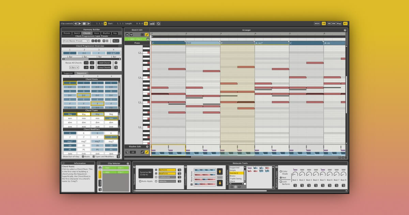409x215 pixels.
Task: Toggle the Collaborate randomizer checkbox
Action: pos(156,177)
